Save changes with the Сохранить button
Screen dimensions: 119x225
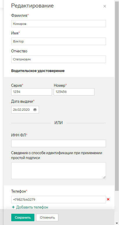point(23,217)
